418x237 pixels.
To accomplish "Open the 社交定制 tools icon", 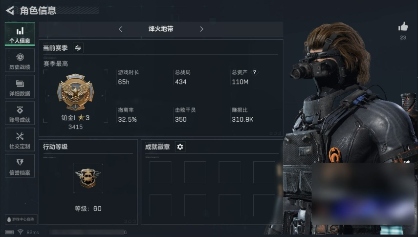I will pyautogui.click(x=20, y=140).
